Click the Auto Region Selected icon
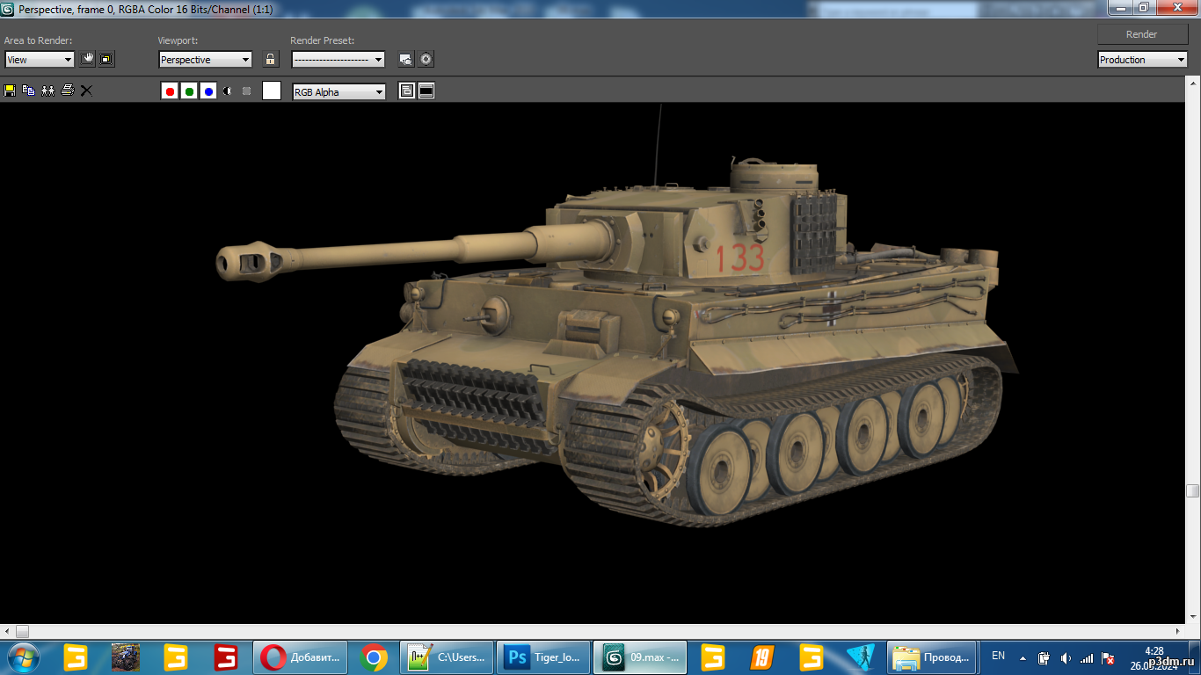Screen dimensions: 1201x675 click(106, 59)
